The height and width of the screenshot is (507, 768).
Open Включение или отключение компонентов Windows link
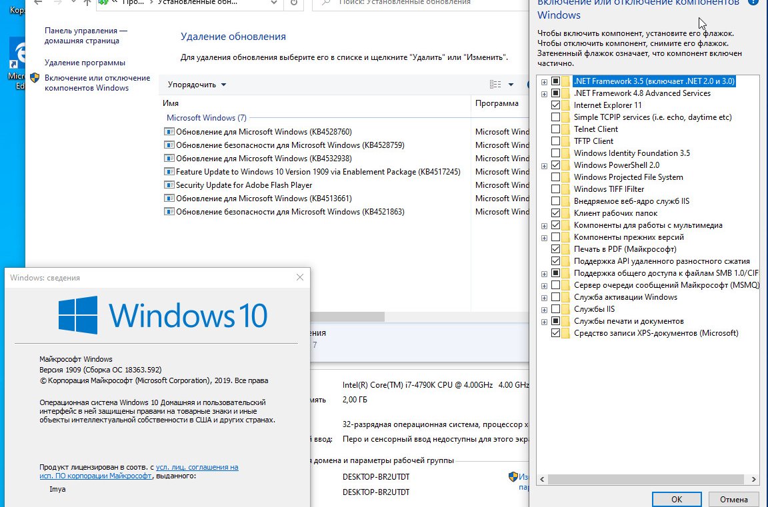point(97,83)
